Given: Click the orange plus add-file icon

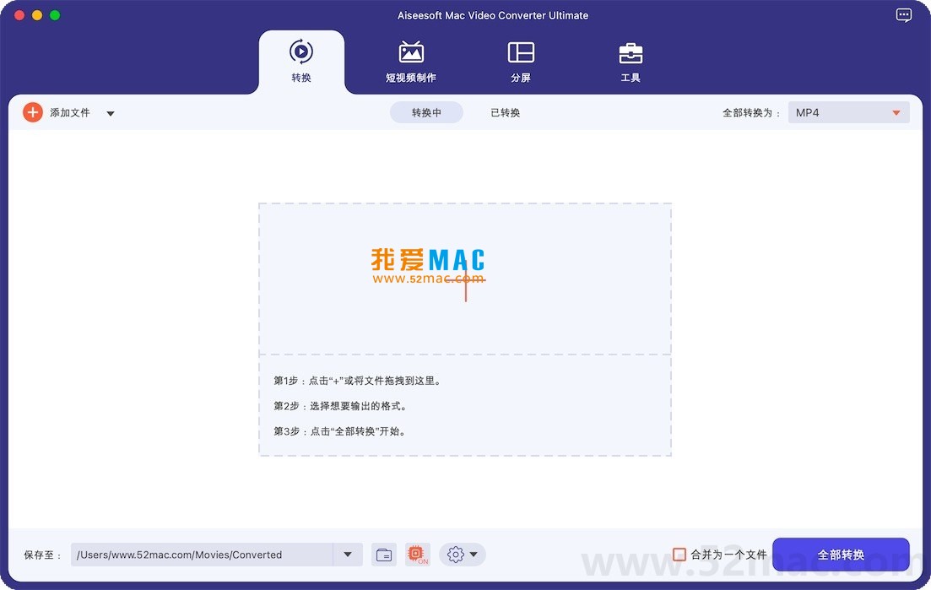Looking at the screenshot, I should 33,112.
